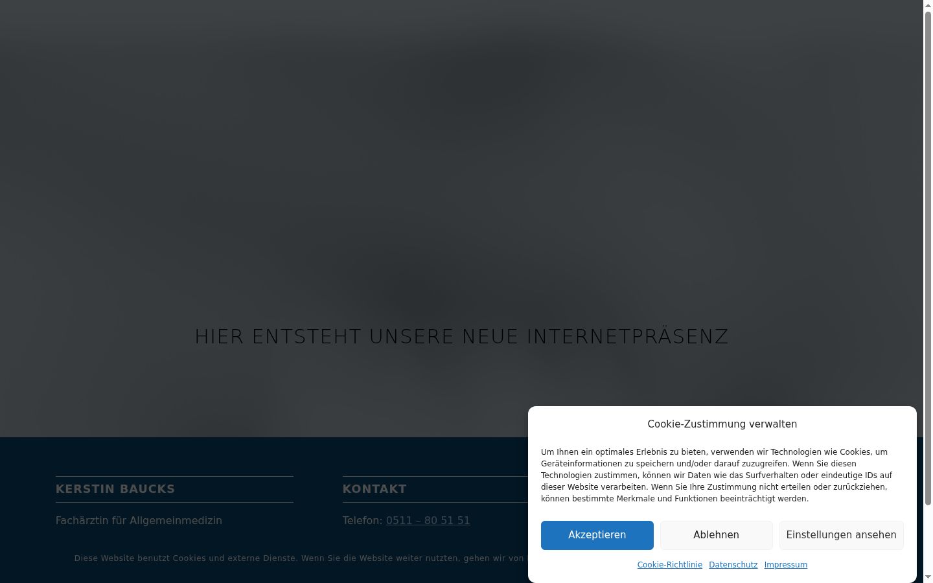Viewport: 933px width, 583px height.
Task: Click the scrollbar up arrow
Action: [x=928, y=5]
